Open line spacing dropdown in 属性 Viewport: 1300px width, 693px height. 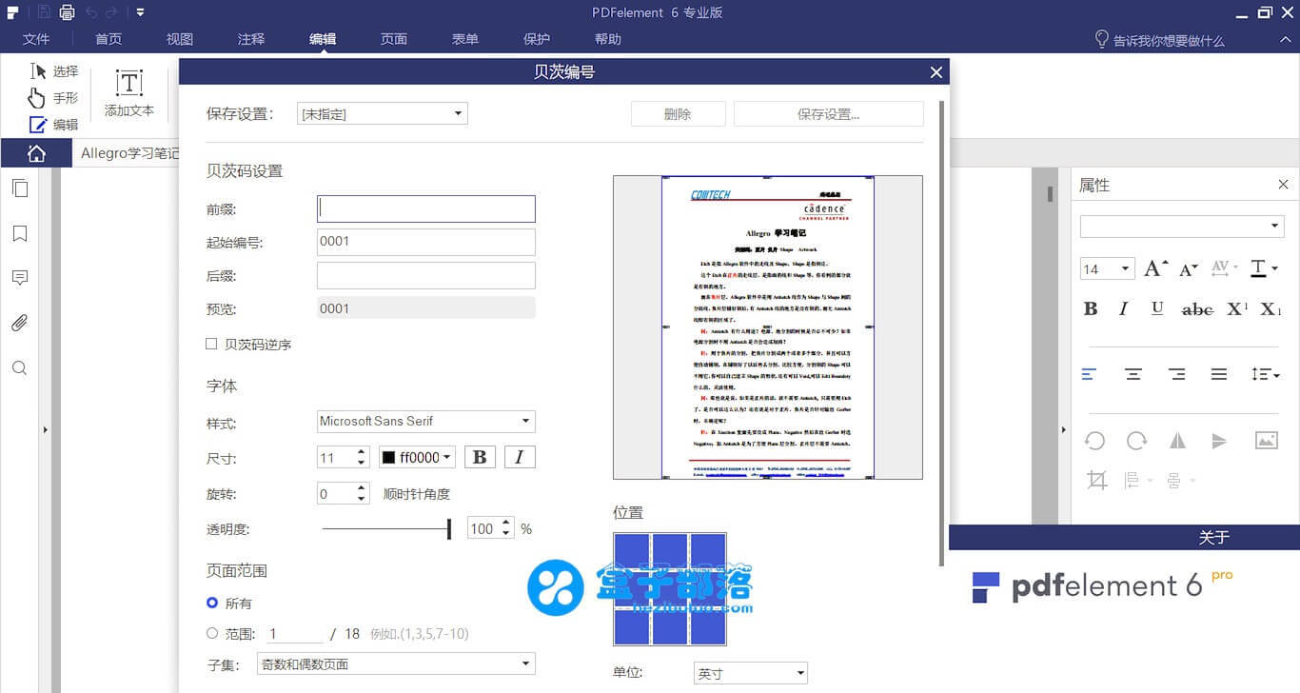(1266, 375)
